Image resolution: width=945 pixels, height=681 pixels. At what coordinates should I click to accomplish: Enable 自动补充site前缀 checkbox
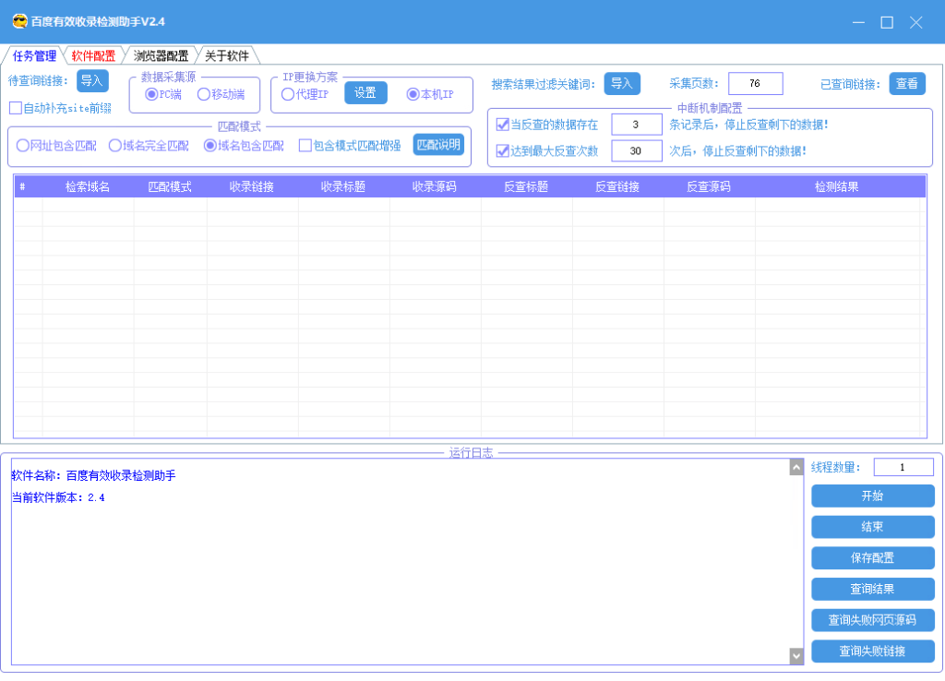(16, 108)
